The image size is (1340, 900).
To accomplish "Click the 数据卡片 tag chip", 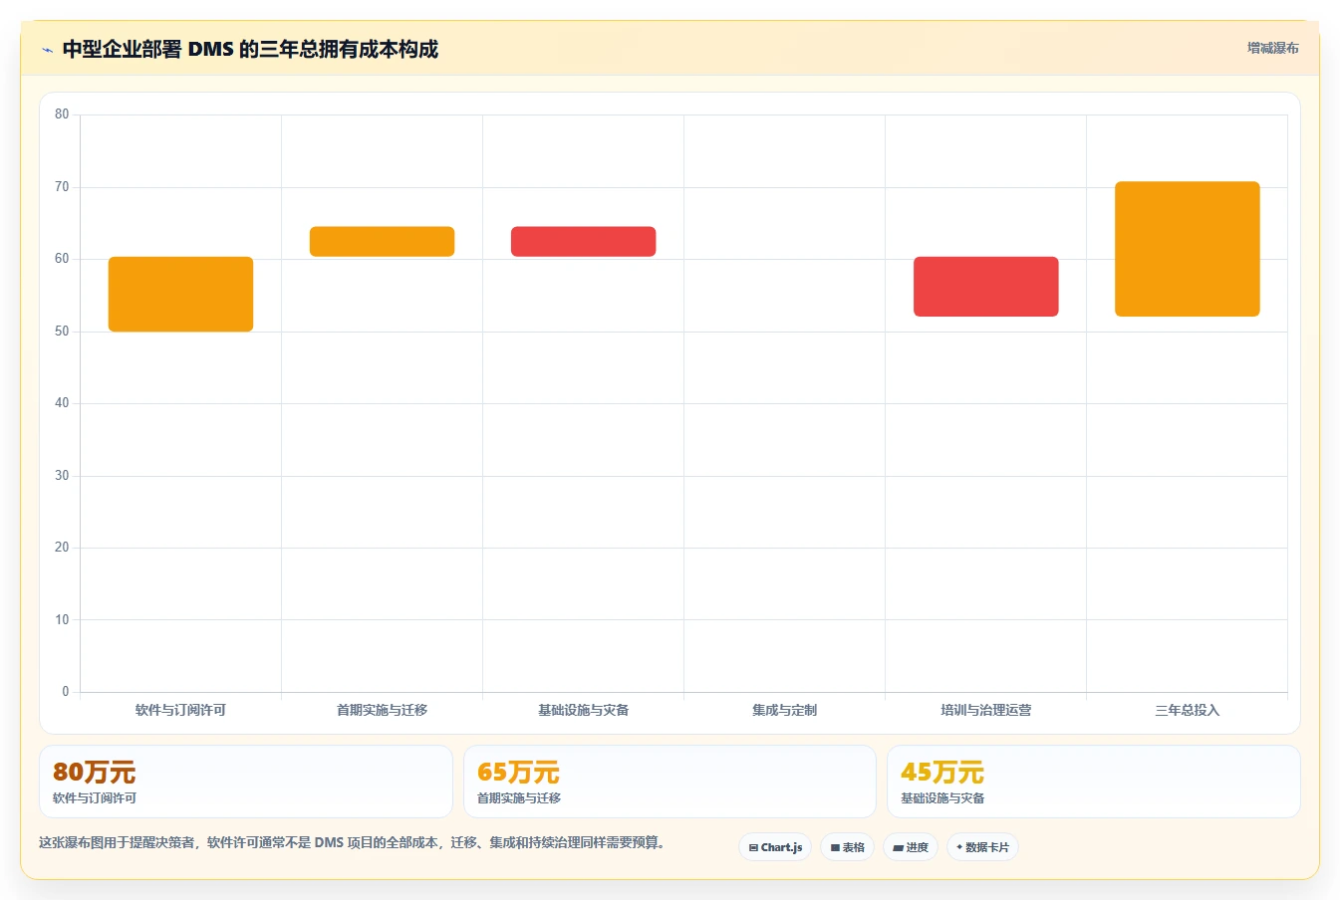I will pos(982,847).
